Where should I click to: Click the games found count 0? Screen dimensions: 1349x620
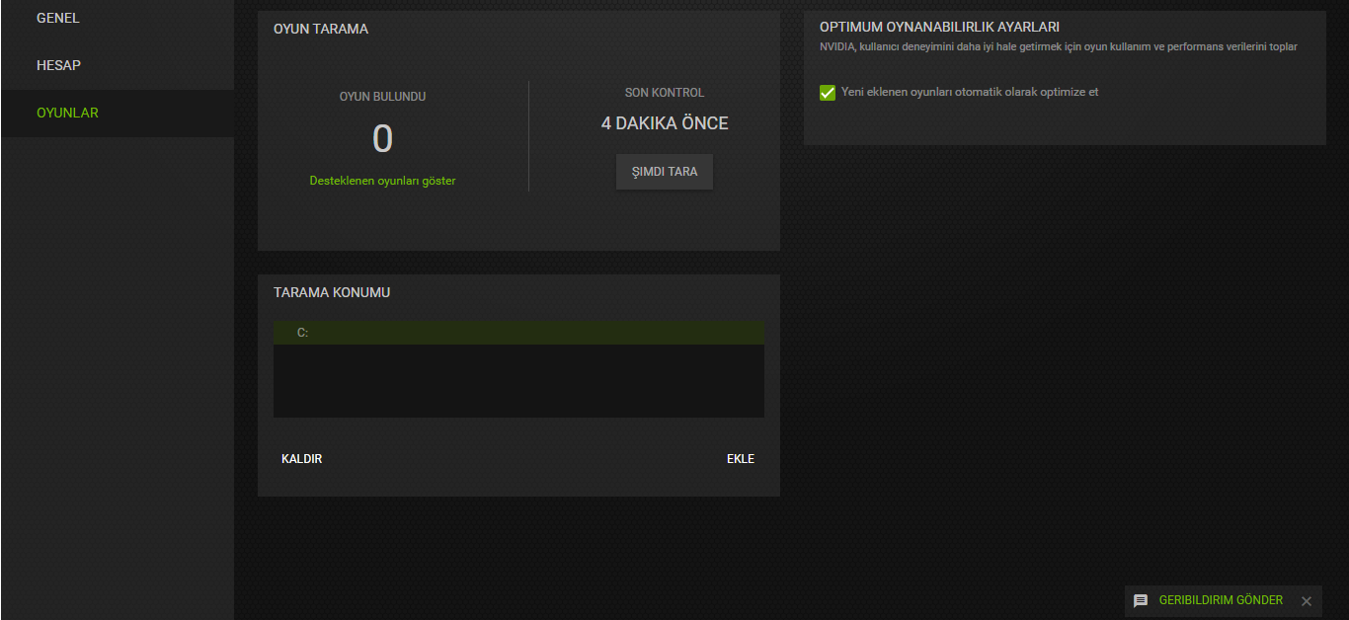382,139
